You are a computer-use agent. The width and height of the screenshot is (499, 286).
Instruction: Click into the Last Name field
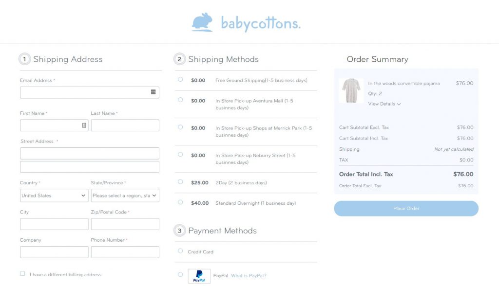(x=125, y=125)
